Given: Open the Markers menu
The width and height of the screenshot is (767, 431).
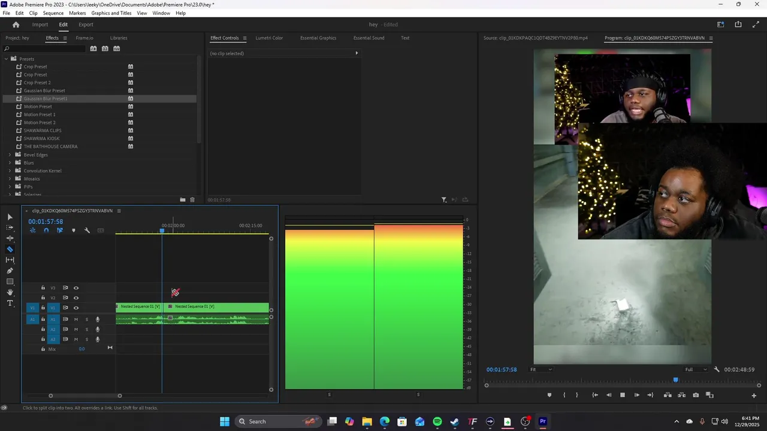Looking at the screenshot, I should click(x=77, y=13).
